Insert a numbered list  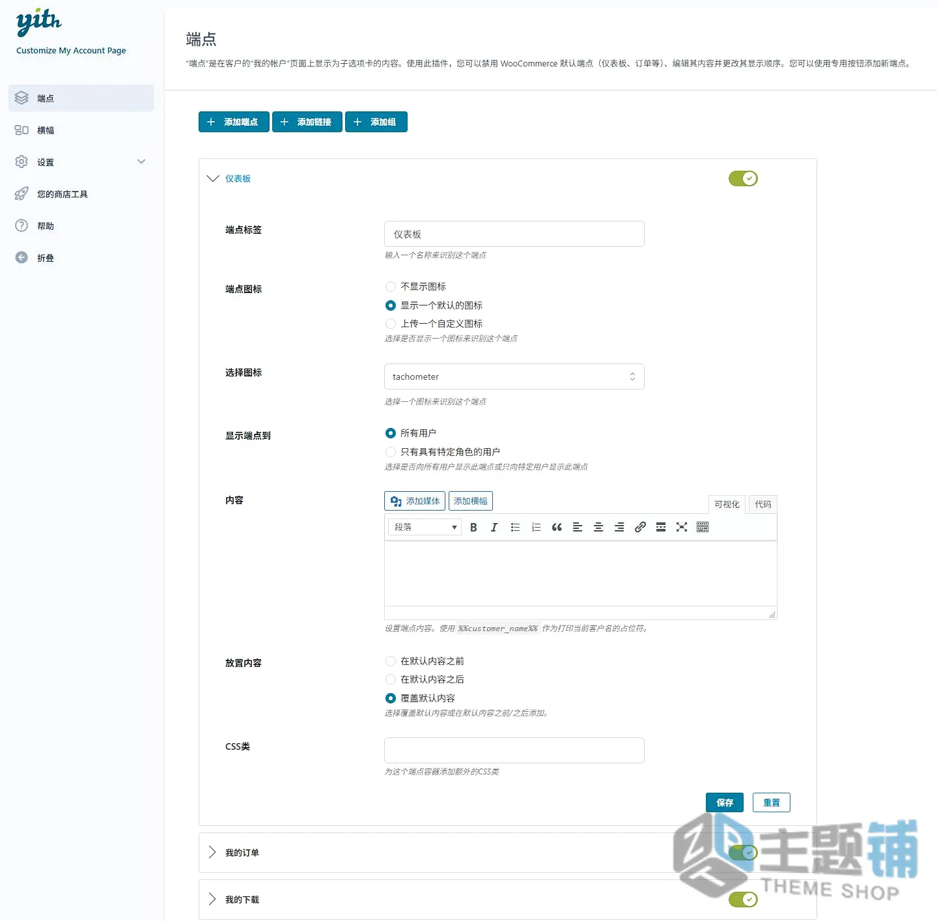click(536, 527)
